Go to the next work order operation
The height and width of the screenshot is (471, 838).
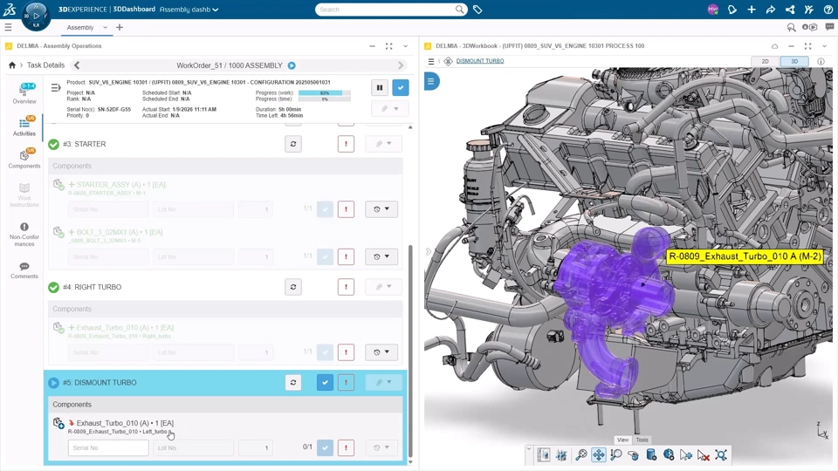tap(401, 65)
